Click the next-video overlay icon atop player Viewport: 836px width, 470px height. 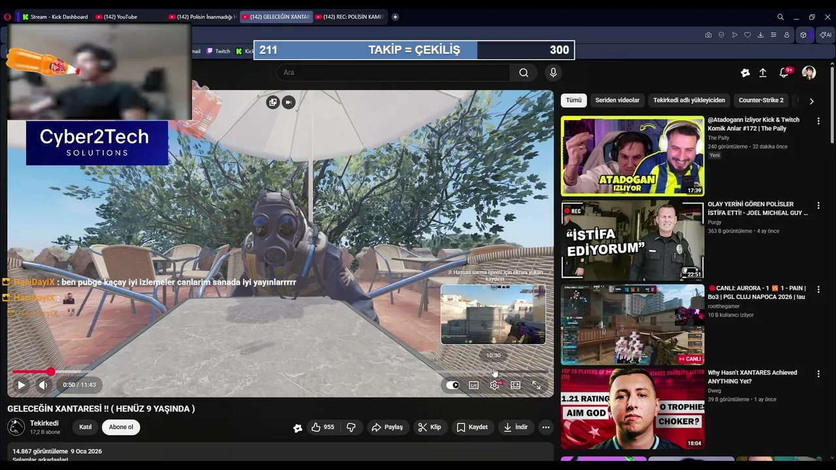(289, 102)
